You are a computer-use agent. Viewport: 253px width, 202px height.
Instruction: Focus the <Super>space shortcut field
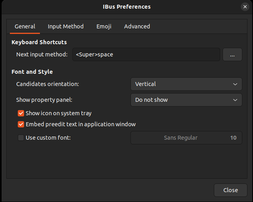(146, 54)
